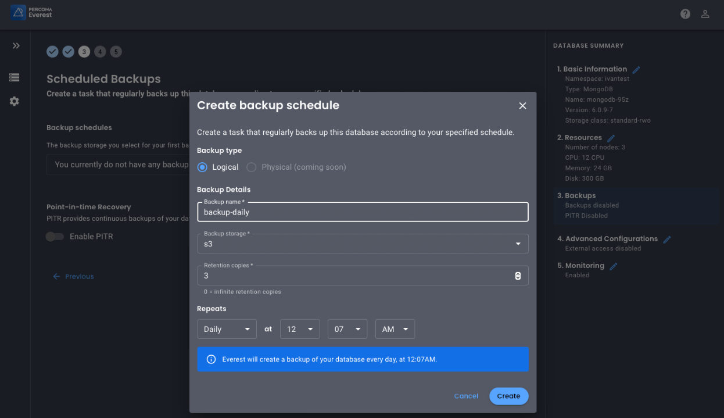Select the Physical backup type radio
The height and width of the screenshot is (418, 724).
[x=251, y=167]
